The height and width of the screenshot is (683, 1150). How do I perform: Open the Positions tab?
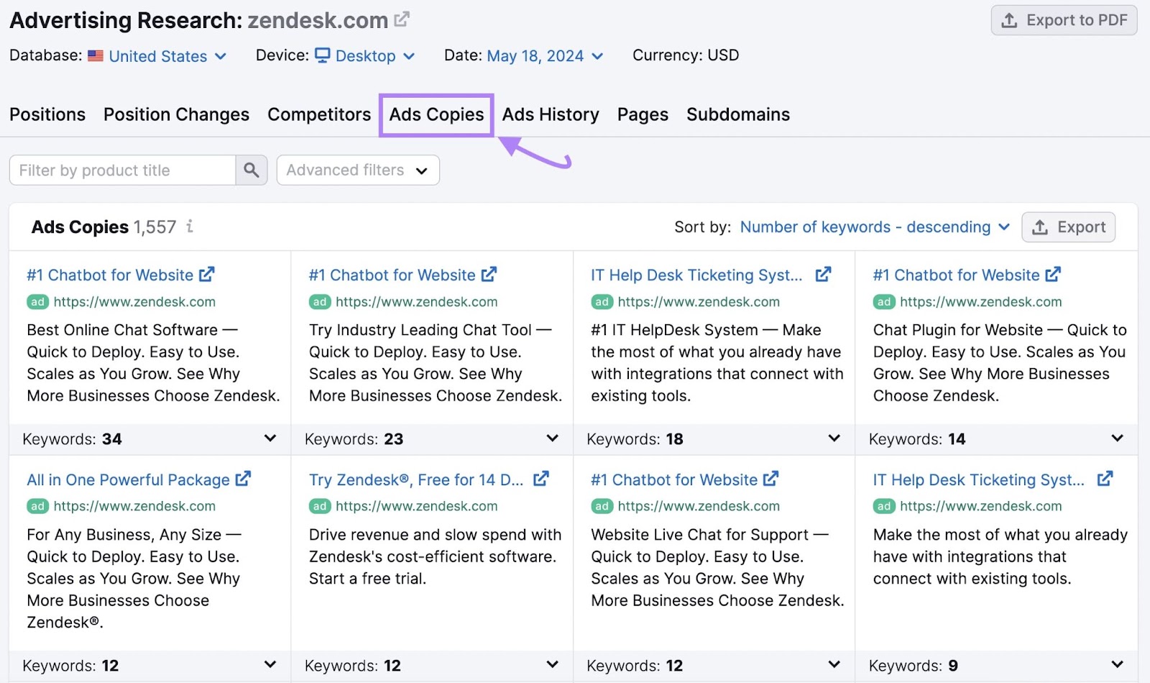(47, 114)
